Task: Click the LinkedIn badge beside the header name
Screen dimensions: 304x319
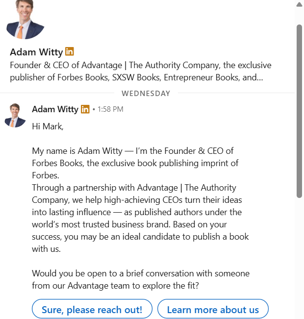Action: click(70, 51)
